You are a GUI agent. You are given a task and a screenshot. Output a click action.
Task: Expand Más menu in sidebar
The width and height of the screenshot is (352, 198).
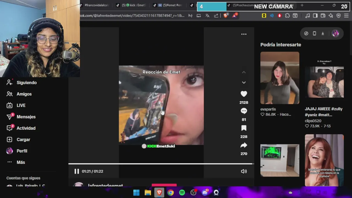click(21, 163)
